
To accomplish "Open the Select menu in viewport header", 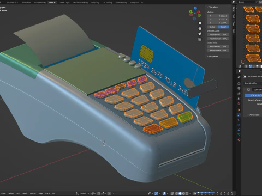I will pos(11,193).
